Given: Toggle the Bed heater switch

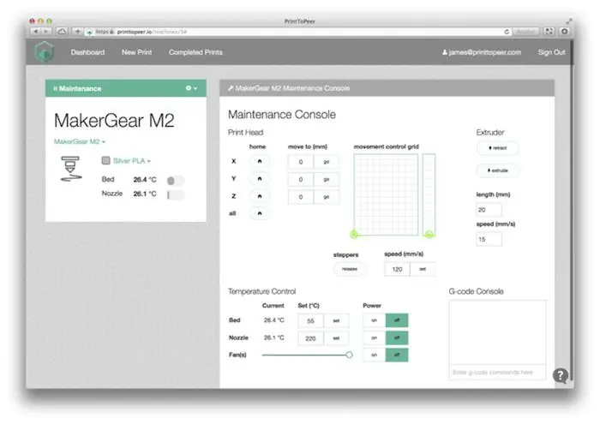Looking at the screenshot, I should tap(176, 181).
